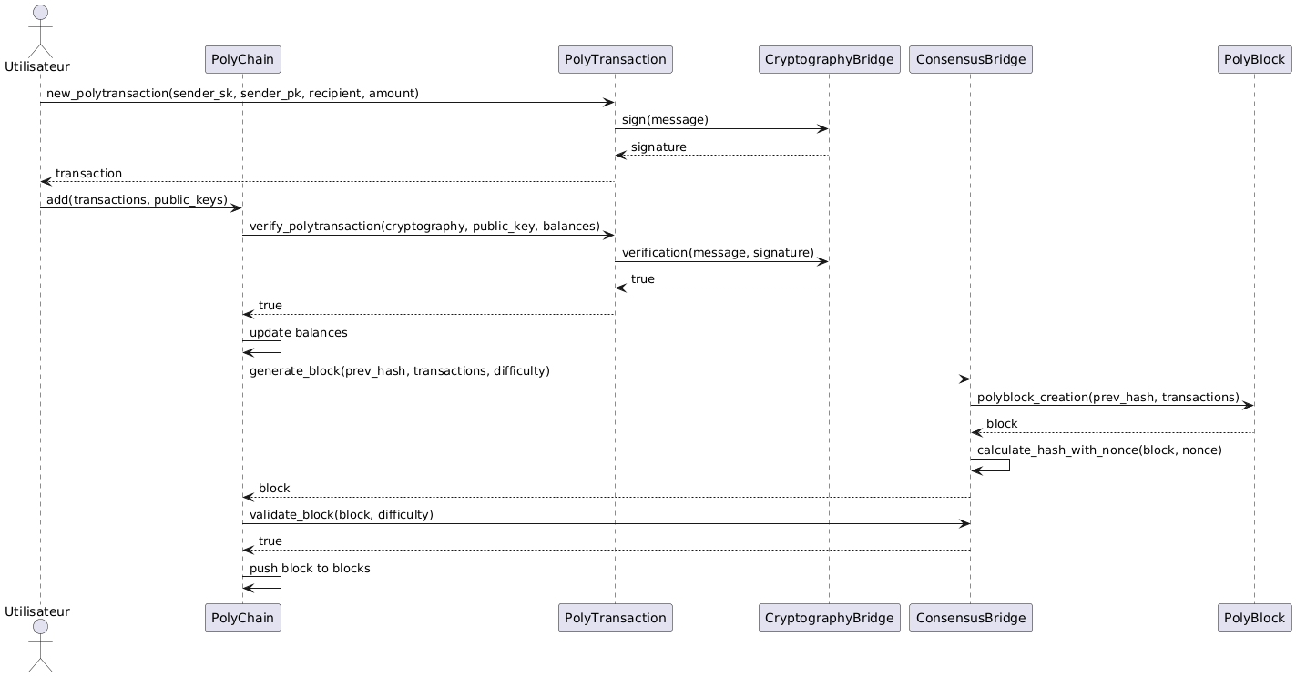Click the "true" reply under "verification(message, signature)"

(643, 279)
